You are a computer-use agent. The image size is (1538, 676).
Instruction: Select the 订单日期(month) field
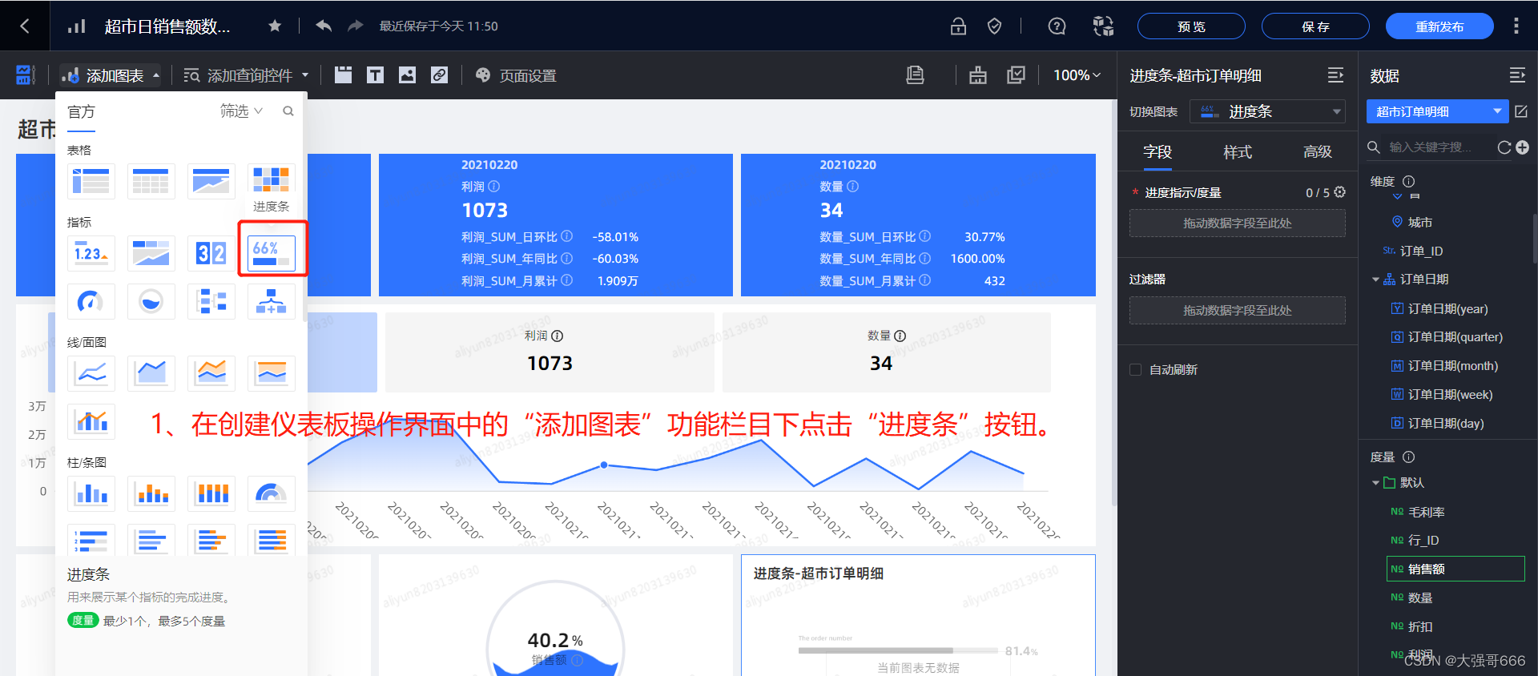(1453, 365)
